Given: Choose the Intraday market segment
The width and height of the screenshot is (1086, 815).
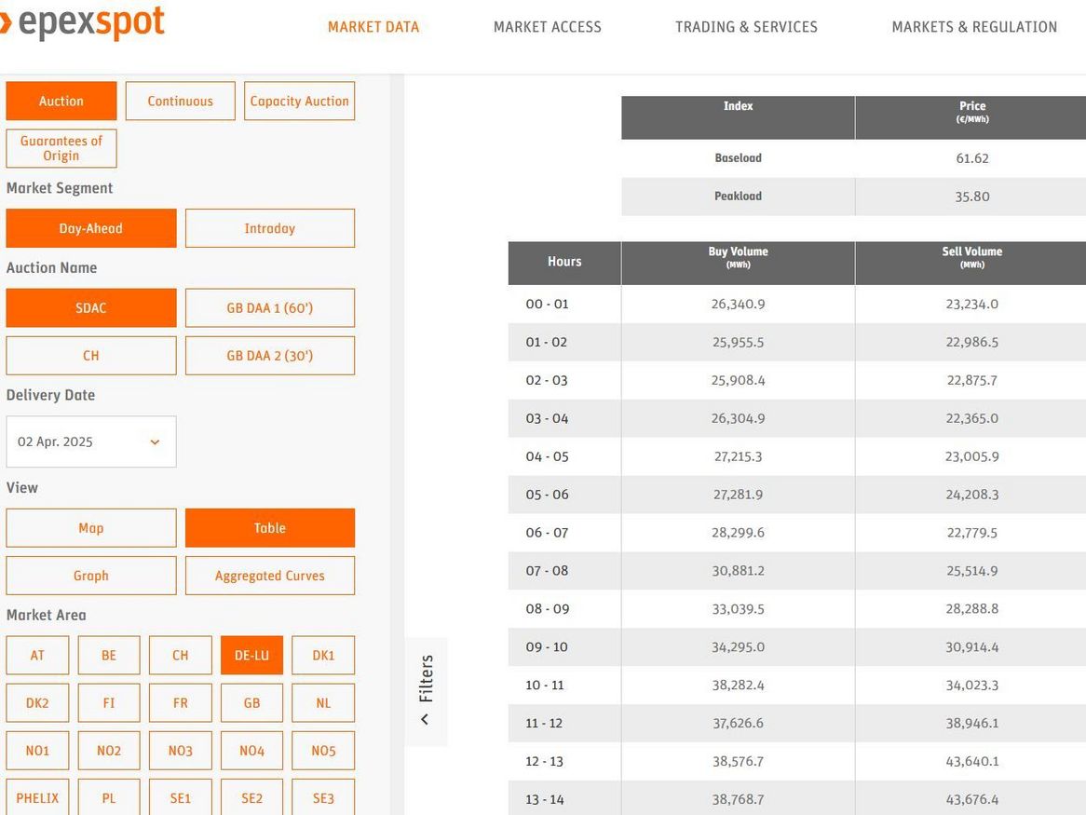Looking at the screenshot, I should click(x=270, y=228).
